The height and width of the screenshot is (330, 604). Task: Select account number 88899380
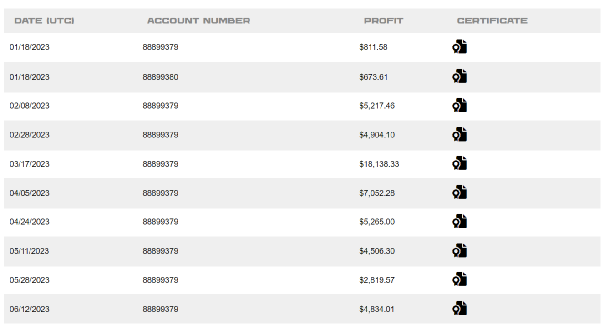[x=160, y=77]
